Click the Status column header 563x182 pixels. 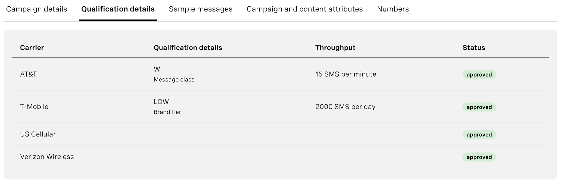point(474,48)
